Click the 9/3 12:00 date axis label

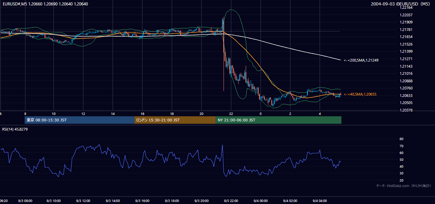click(84, 201)
